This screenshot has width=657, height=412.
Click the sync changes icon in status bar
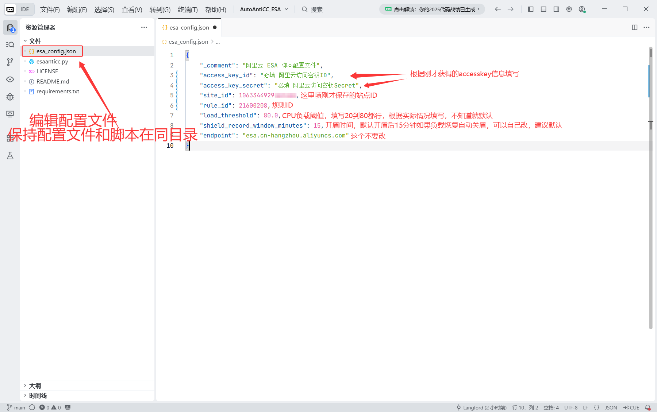coord(32,407)
